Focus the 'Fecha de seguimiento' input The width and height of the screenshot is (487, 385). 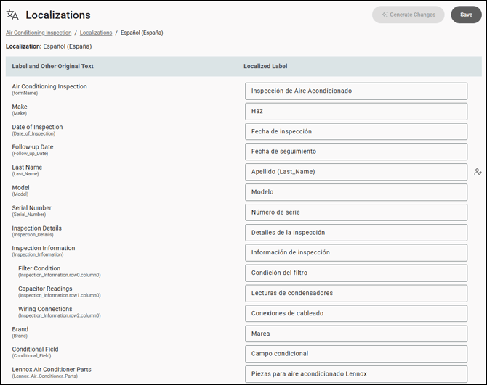[x=356, y=152]
